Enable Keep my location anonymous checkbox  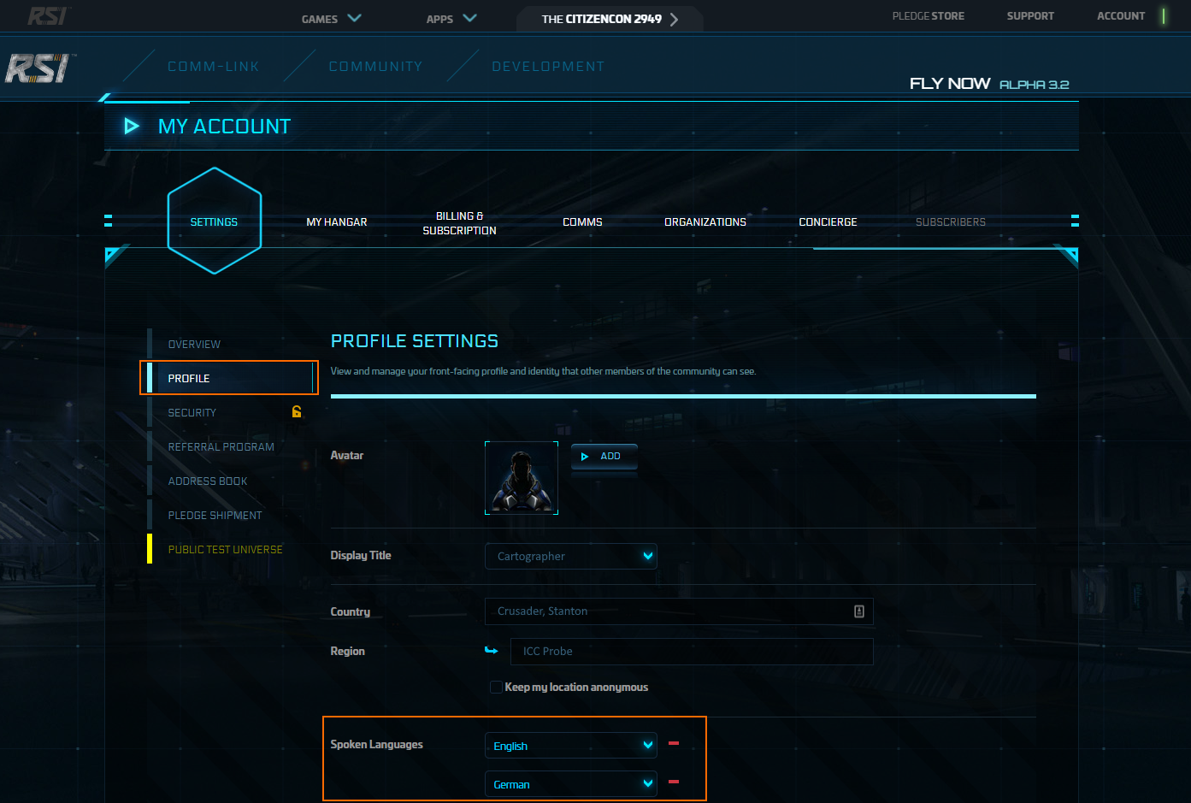[x=496, y=687]
